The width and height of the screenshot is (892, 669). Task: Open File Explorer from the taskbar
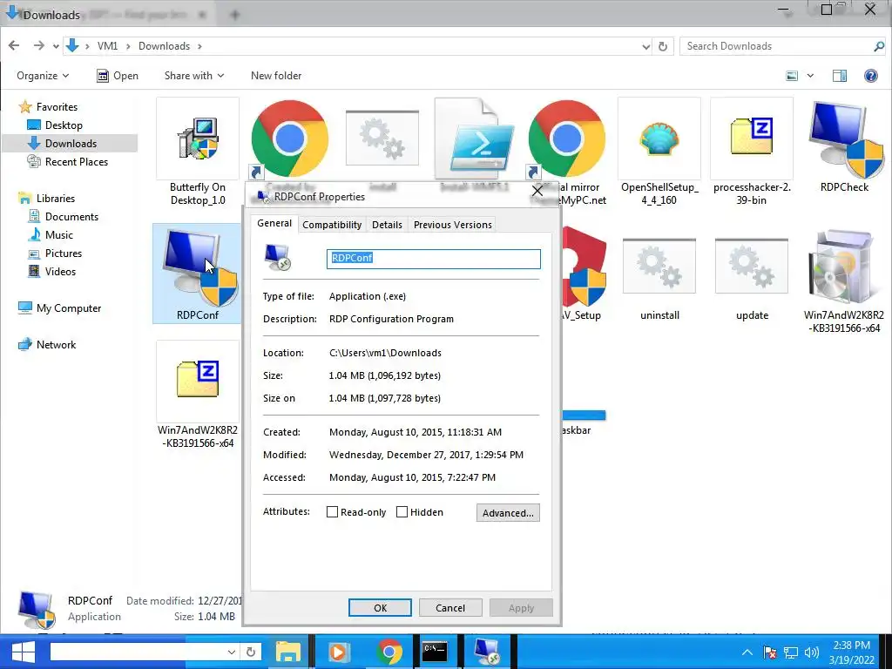click(x=288, y=652)
